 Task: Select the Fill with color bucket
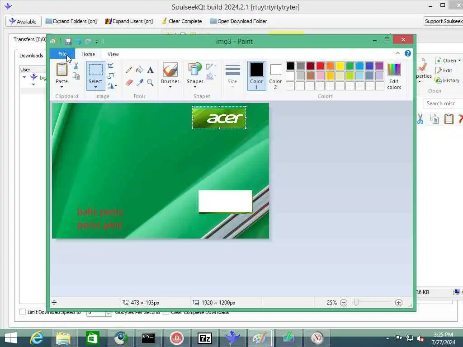[140, 70]
